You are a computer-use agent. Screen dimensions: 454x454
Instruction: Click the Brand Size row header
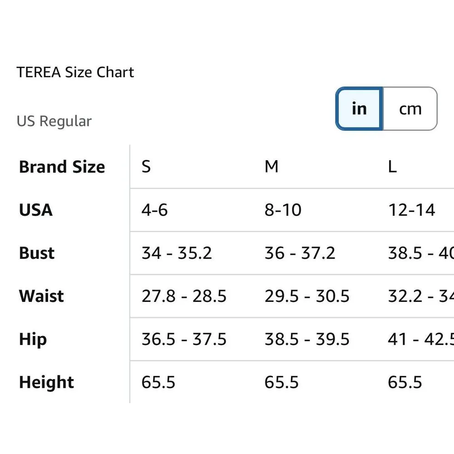coord(62,167)
